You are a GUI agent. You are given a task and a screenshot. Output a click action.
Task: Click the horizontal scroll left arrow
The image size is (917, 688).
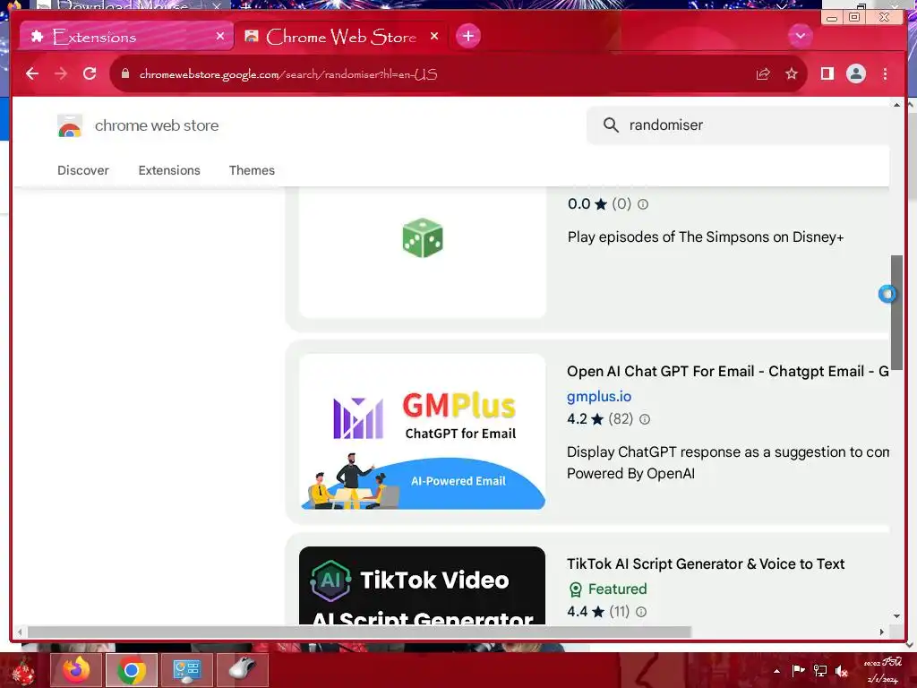click(20, 632)
